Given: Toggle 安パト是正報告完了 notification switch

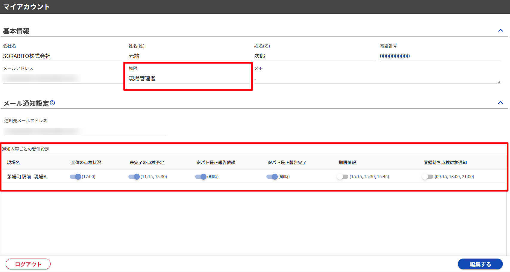Looking at the screenshot, I should tap(272, 177).
